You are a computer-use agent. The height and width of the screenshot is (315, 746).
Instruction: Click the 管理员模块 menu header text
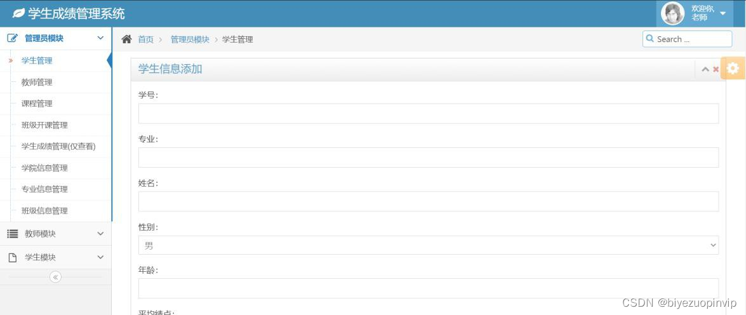[x=44, y=39]
